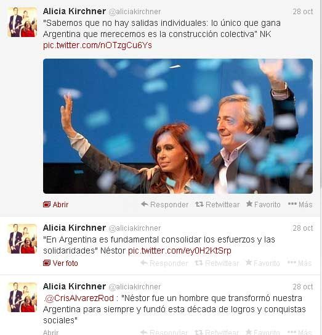Click the avatar on the third tweet
The image size is (322, 335).
tap(22, 297)
